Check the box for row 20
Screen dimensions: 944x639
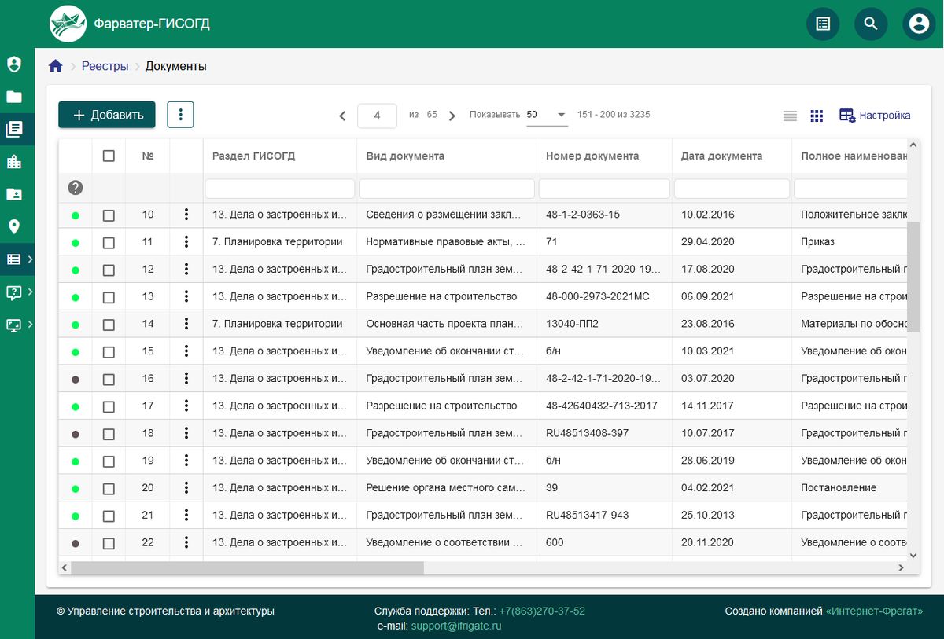coord(109,489)
